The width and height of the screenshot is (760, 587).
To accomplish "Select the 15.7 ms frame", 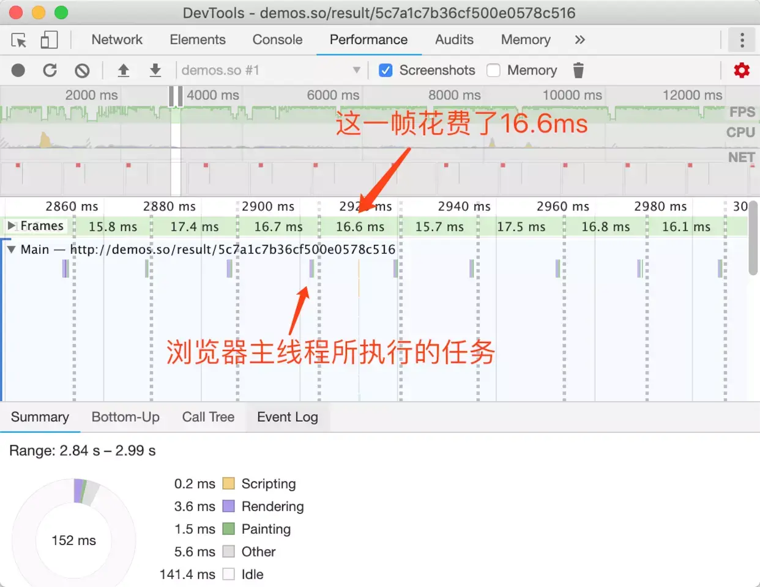I will pyautogui.click(x=439, y=227).
